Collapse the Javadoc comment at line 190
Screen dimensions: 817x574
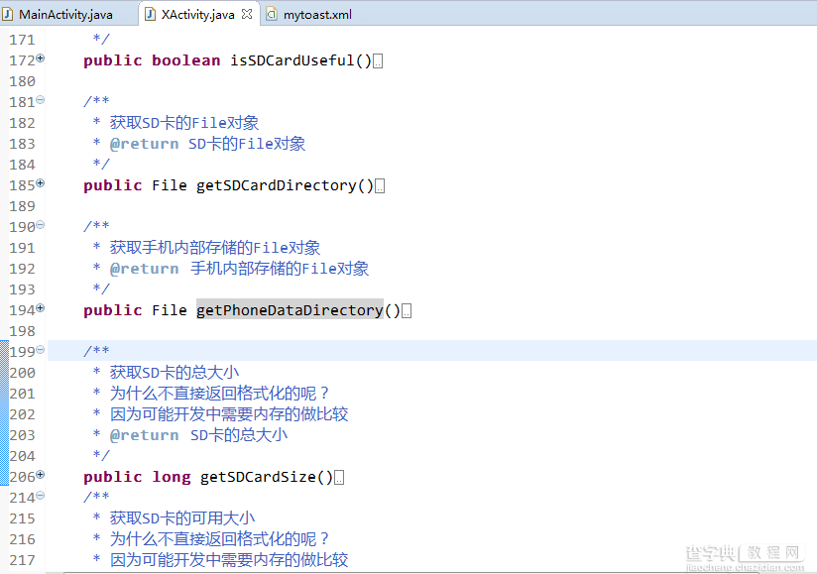coord(41,225)
